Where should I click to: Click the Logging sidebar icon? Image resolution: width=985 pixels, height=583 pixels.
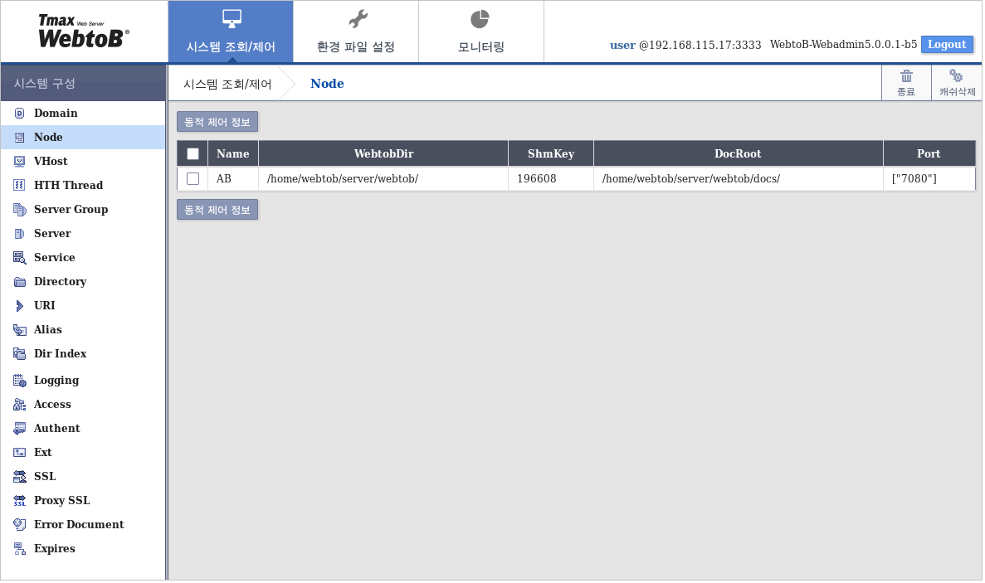19,381
